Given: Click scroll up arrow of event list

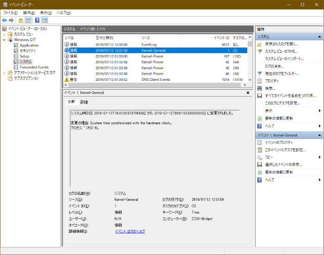Looking at the screenshot, I should pos(250,37).
